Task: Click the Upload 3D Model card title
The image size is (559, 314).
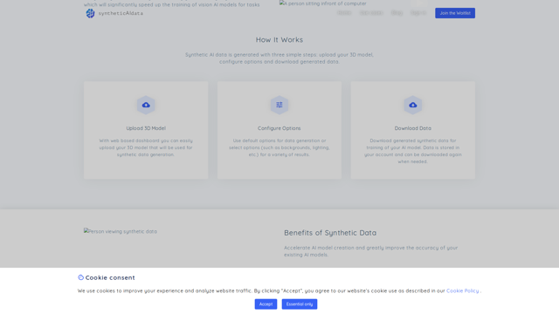Action: tap(146, 128)
